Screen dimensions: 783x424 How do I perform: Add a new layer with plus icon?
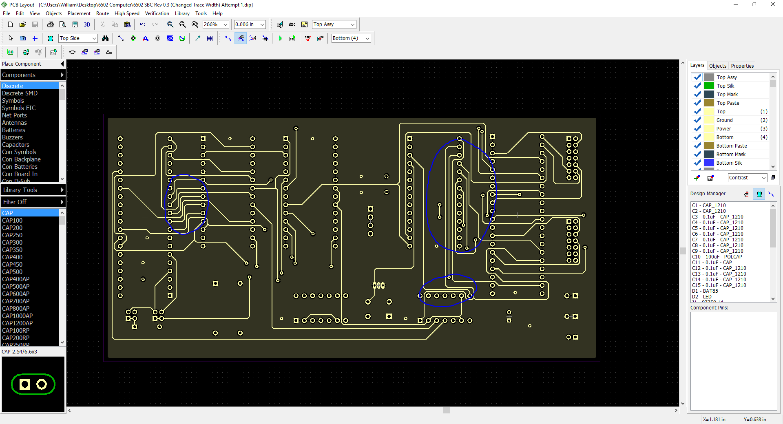coord(697,178)
